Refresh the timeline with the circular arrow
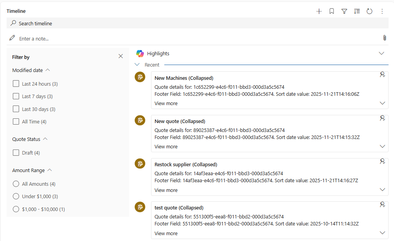 click(369, 12)
